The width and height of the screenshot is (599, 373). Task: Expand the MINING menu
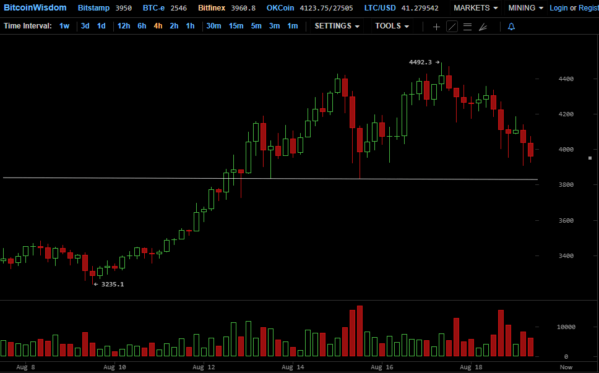[x=525, y=8]
